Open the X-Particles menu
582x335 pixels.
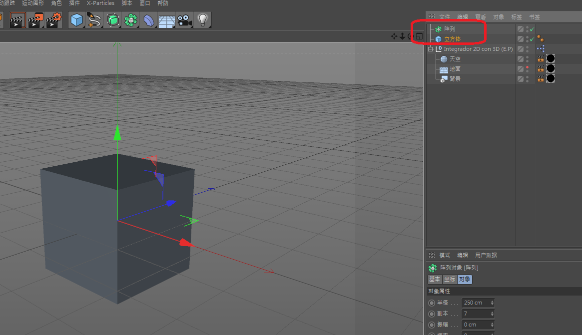(100, 3)
